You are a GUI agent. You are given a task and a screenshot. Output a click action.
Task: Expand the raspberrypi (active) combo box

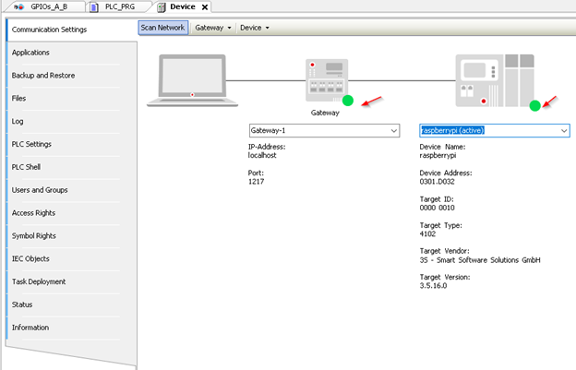[x=564, y=131]
